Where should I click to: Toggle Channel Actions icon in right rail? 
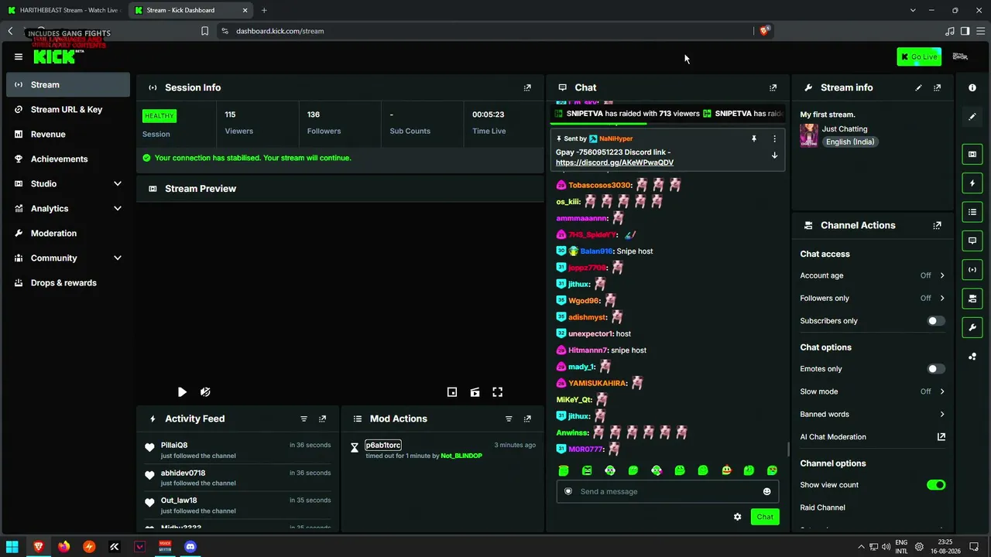click(x=972, y=299)
